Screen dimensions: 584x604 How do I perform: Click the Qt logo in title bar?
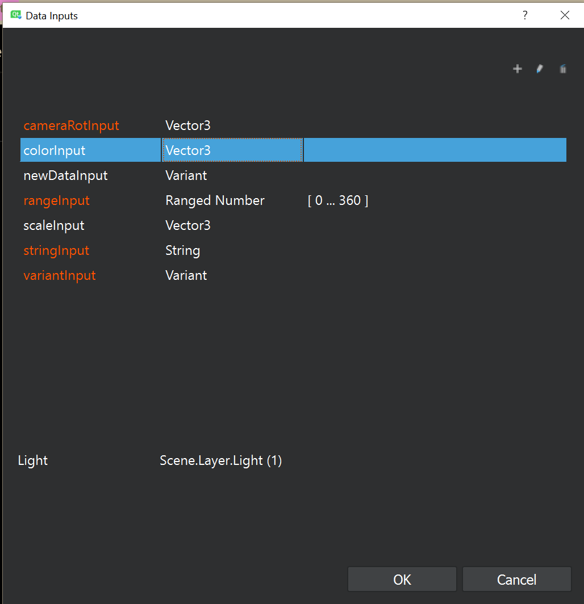(15, 15)
